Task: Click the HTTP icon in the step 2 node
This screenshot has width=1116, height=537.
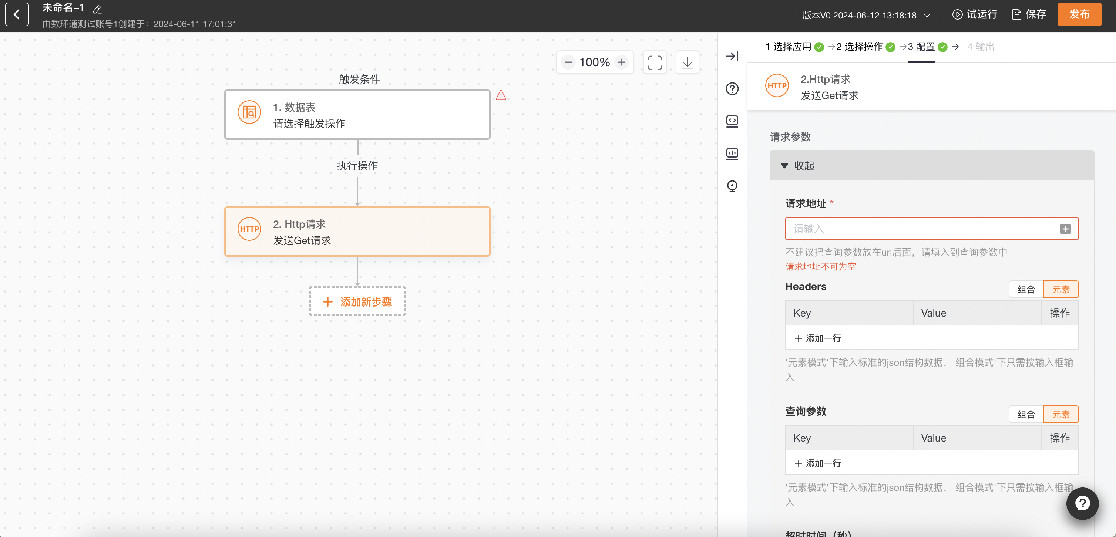Action: click(249, 229)
